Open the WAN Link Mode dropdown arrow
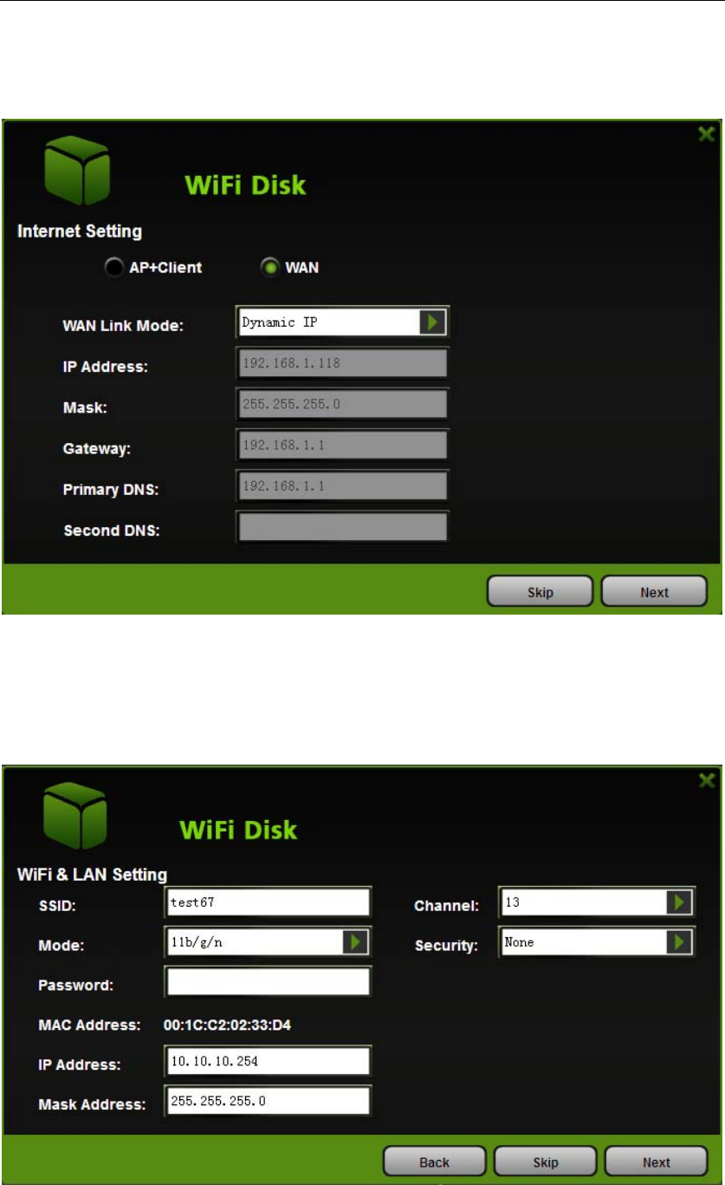The image size is (725, 1185). (x=430, y=322)
